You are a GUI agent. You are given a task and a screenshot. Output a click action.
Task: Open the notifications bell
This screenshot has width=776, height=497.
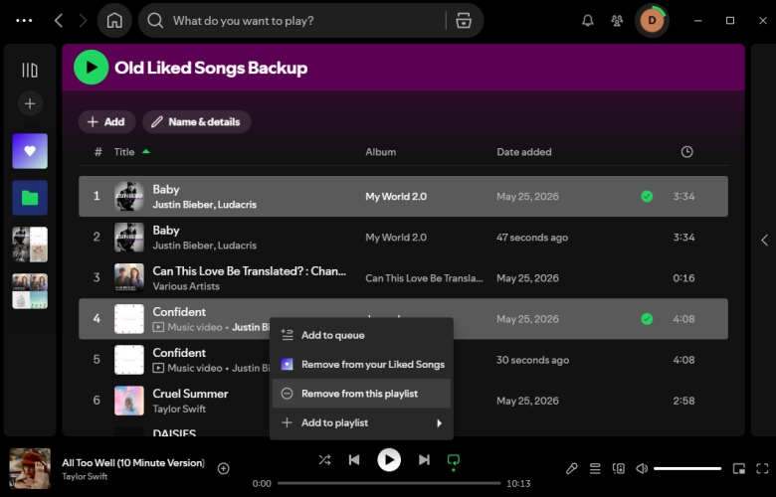[587, 20]
